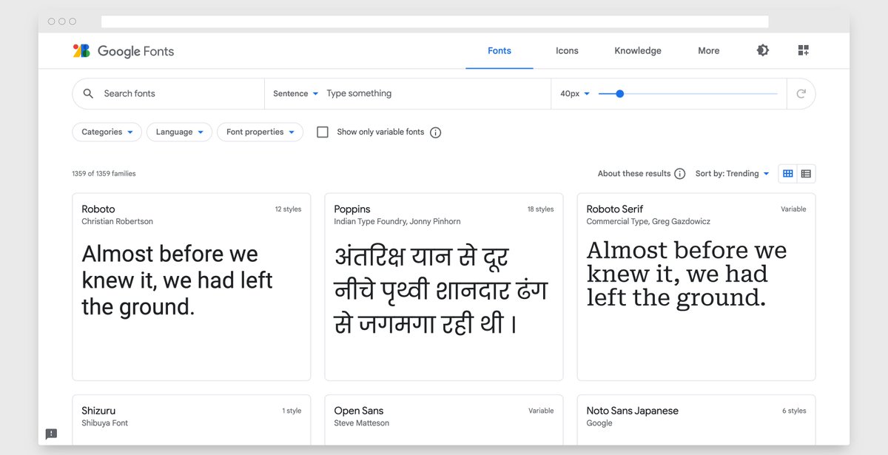The width and height of the screenshot is (888, 455).
Task: Click the font size slider track
Action: pyautogui.click(x=688, y=93)
